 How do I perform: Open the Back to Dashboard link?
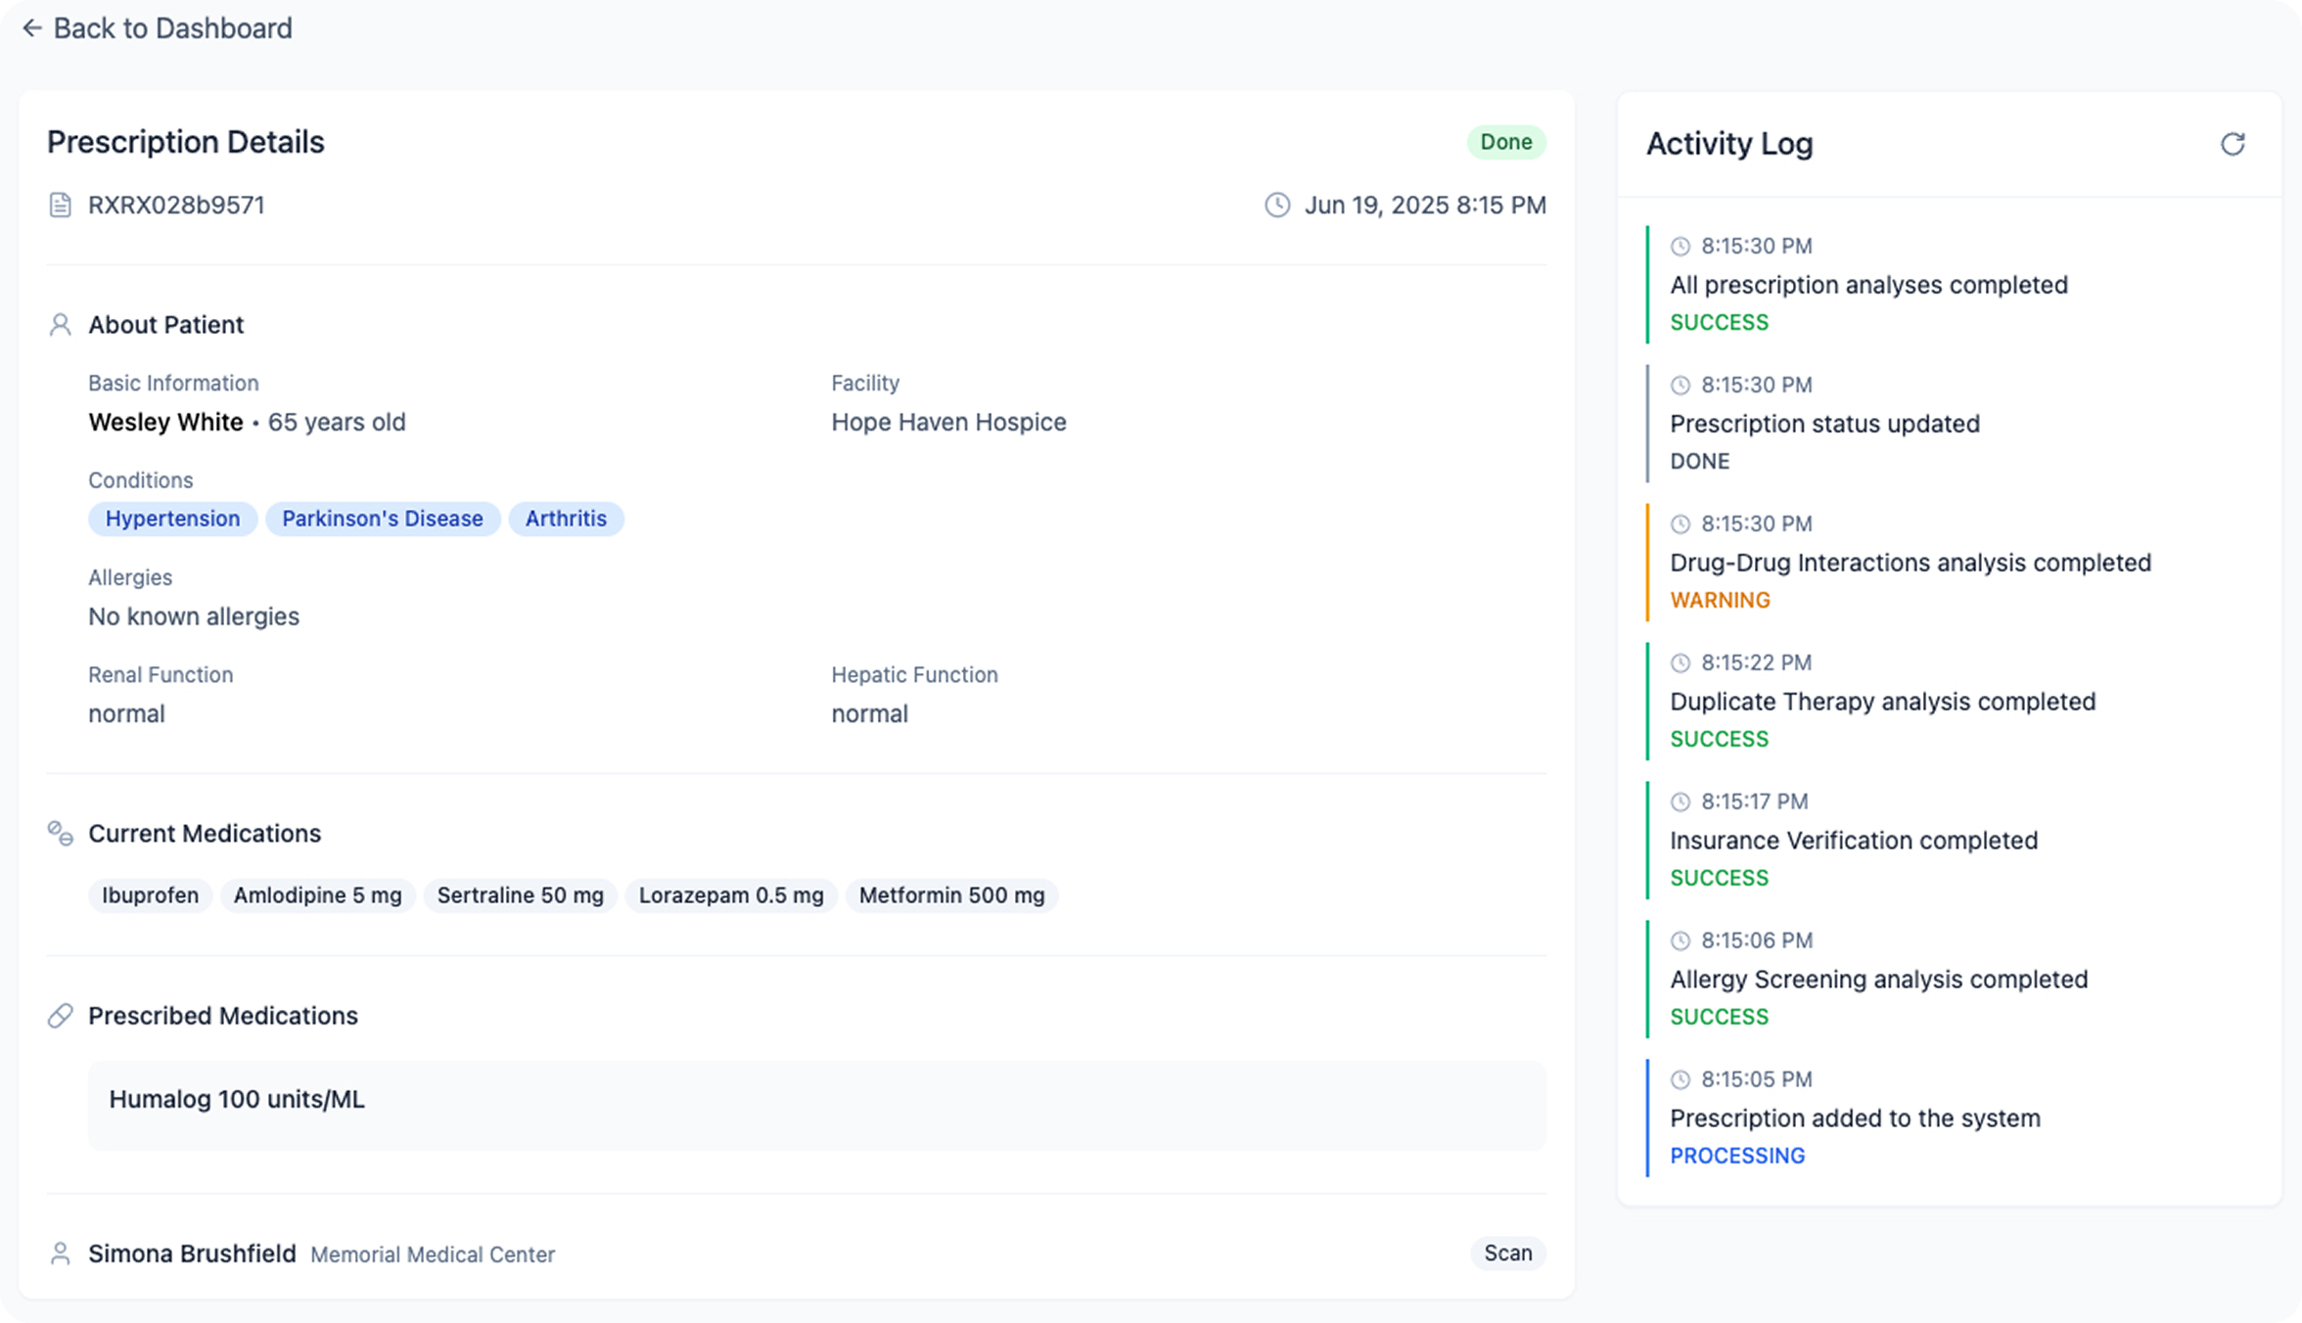click(x=172, y=28)
